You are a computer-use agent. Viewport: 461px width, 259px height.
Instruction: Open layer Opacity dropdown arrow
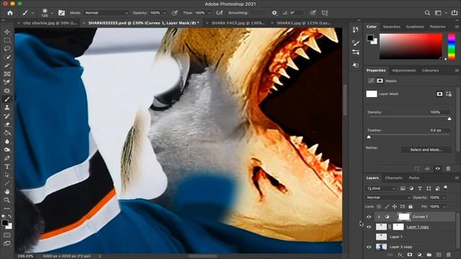[x=444, y=198]
